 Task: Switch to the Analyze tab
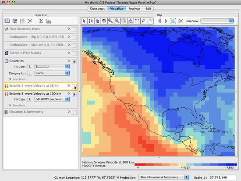point(135,9)
